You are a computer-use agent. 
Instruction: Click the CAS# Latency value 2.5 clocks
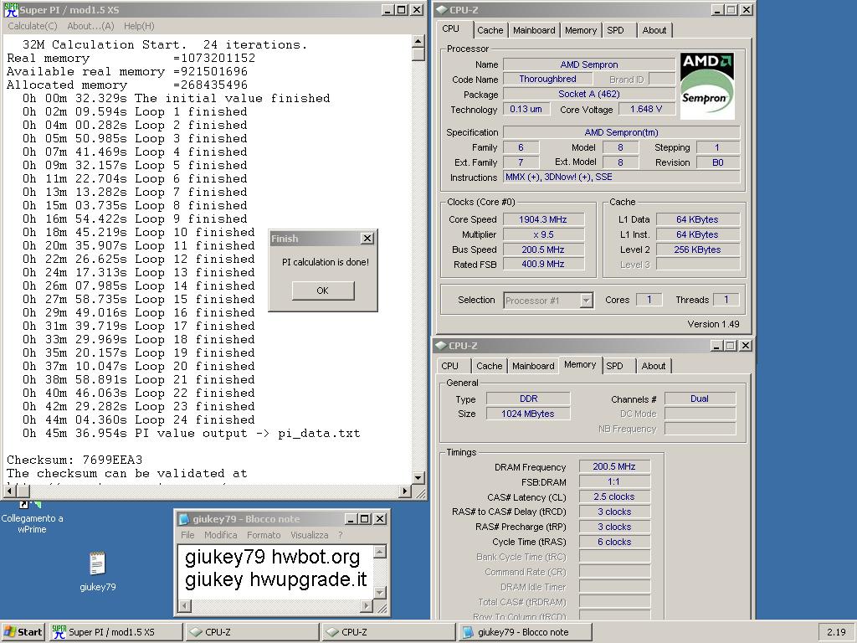(x=614, y=496)
